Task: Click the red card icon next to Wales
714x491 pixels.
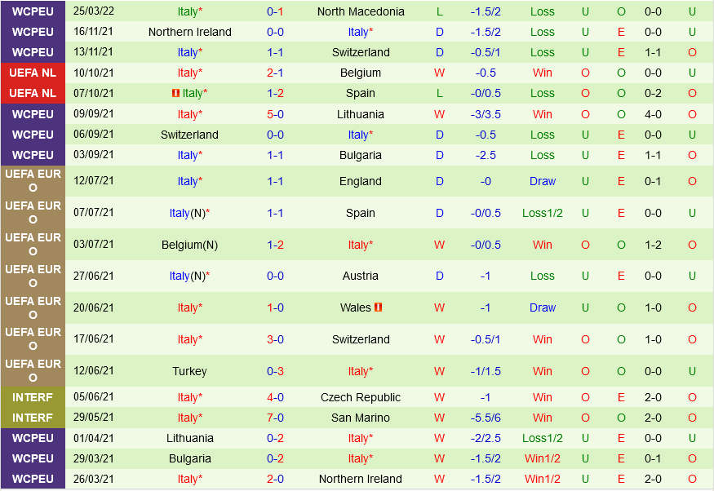Action: [379, 307]
